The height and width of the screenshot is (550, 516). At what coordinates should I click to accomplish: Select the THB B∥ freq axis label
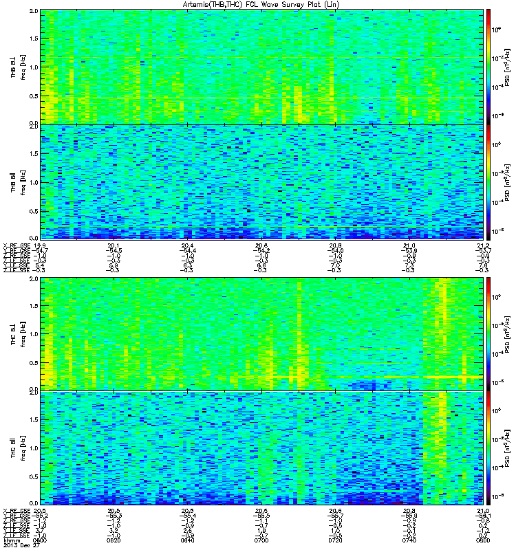click(19, 182)
